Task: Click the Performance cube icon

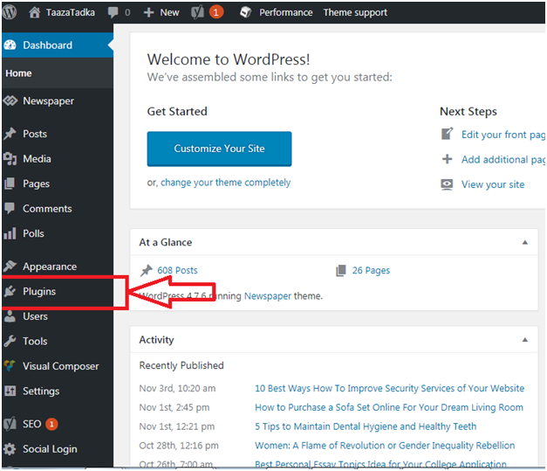Action: click(x=246, y=12)
